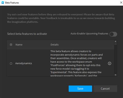Screen dimensions: 123x98
Task: Click the Aerodynamics description text
Action: click(77, 63)
